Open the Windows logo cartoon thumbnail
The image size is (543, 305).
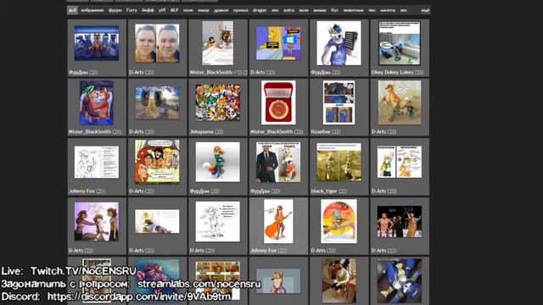tap(278, 43)
